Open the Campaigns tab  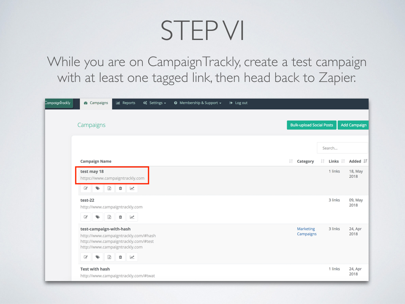pyautogui.click(x=96, y=103)
